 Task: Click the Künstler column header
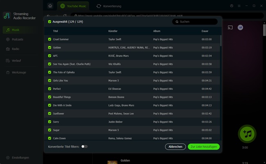pyautogui.click(x=113, y=31)
